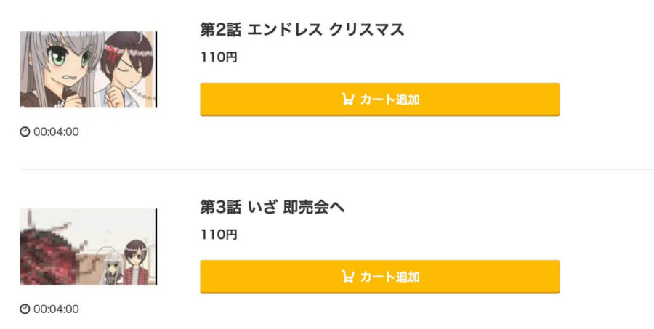This screenshot has width=654, height=329.
Task: Add 第2話 エンドレス クリスマス to cart
Action: 380,99
